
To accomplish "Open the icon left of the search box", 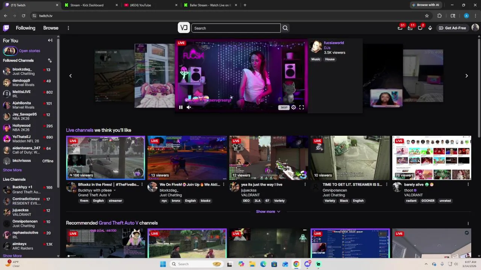I will pyautogui.click(x=184, y=28).
